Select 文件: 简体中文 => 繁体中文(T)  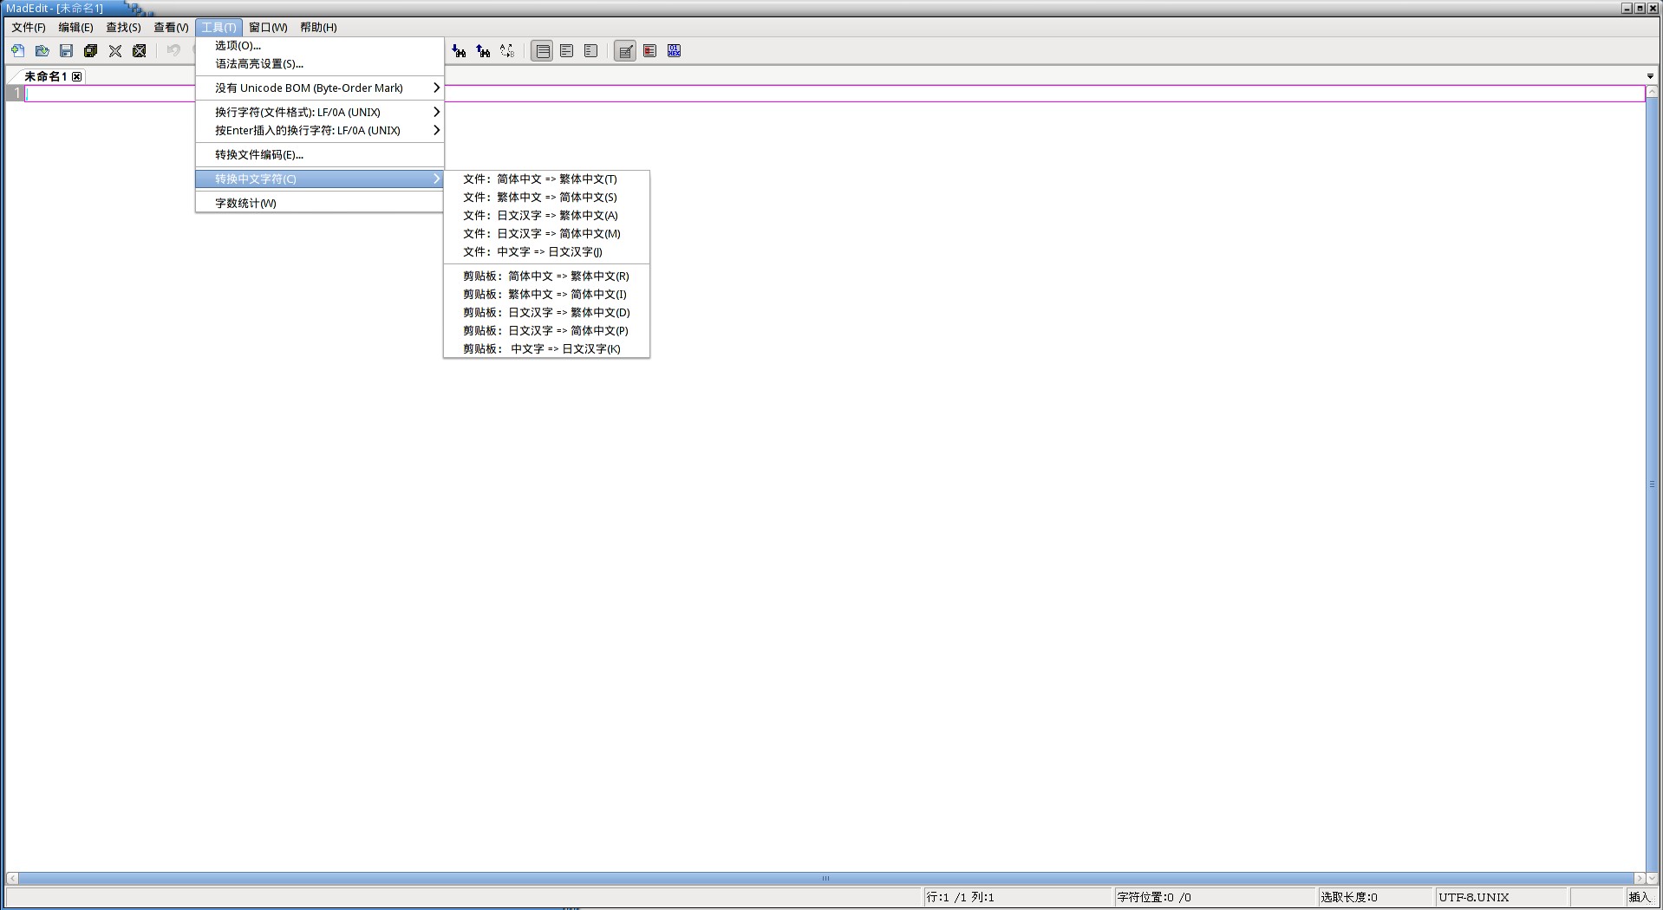pyautogui.click(x=546, y=179)
